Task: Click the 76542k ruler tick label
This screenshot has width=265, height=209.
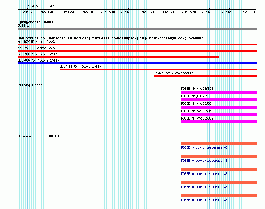Action: tap(88, 12)
